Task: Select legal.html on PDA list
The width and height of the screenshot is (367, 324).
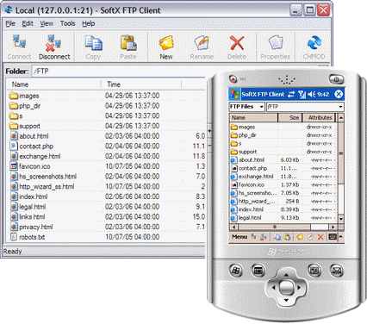Action: [x=246, y=218]
